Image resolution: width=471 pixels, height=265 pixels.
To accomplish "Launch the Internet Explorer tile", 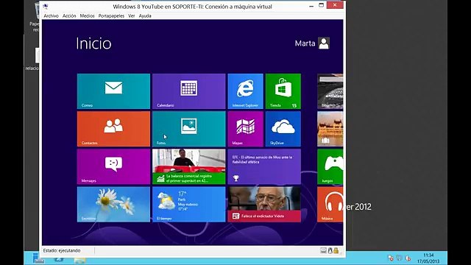I will click(x=245, y=91).
